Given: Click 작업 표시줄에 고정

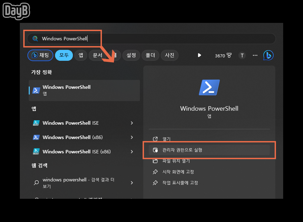Looking at the screenshot, I should 209,183.
